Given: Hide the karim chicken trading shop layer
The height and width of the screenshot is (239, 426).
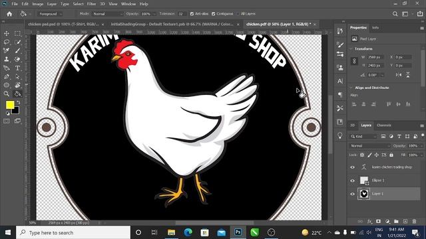Looking at the screenshot, I should 352,167.
